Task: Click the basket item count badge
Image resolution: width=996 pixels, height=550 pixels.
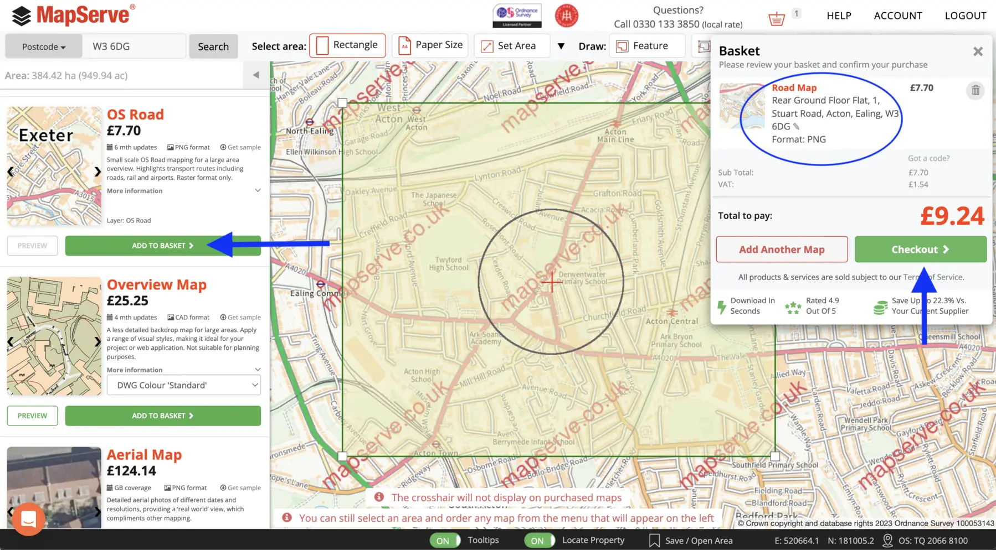Action: 796,13
